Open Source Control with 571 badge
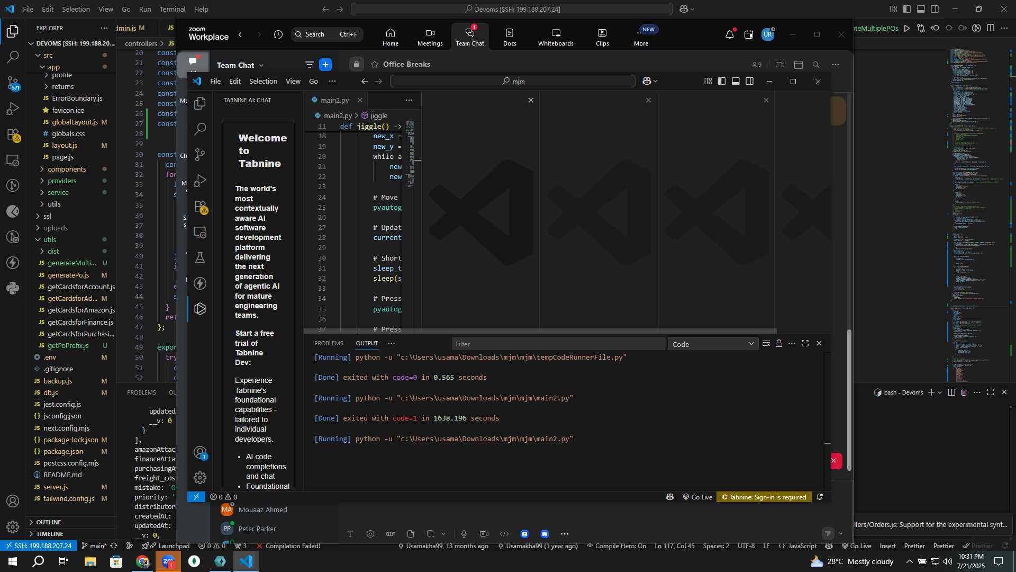The height and width of the screenshot is (572, 1016). [13, 83]
